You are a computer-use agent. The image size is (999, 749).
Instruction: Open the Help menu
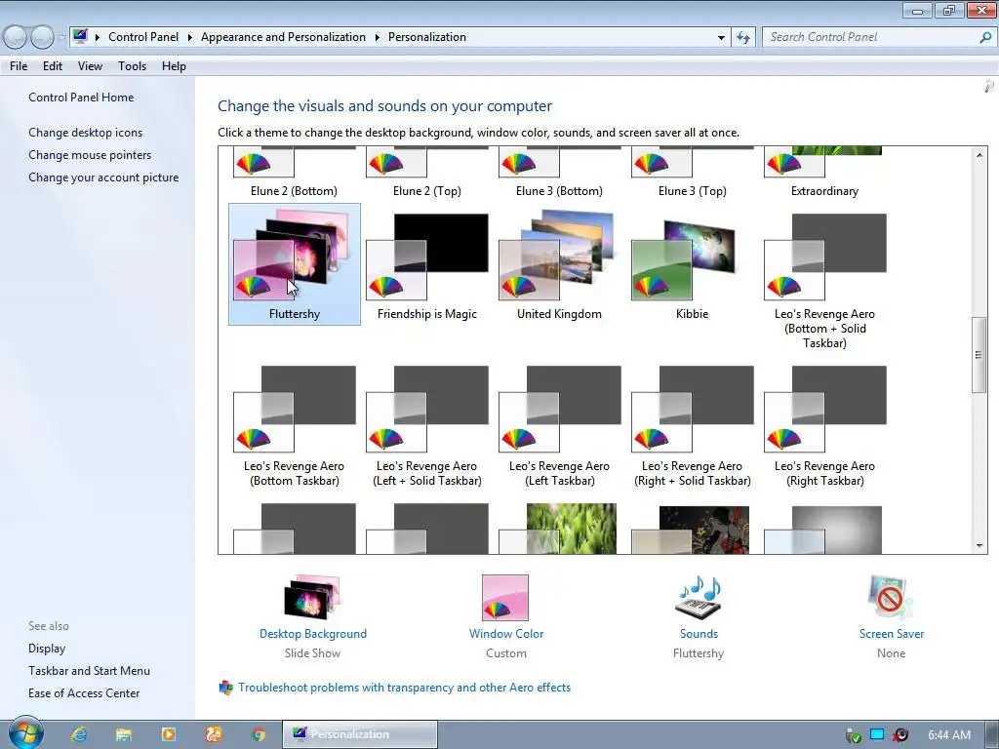(174, 66)
